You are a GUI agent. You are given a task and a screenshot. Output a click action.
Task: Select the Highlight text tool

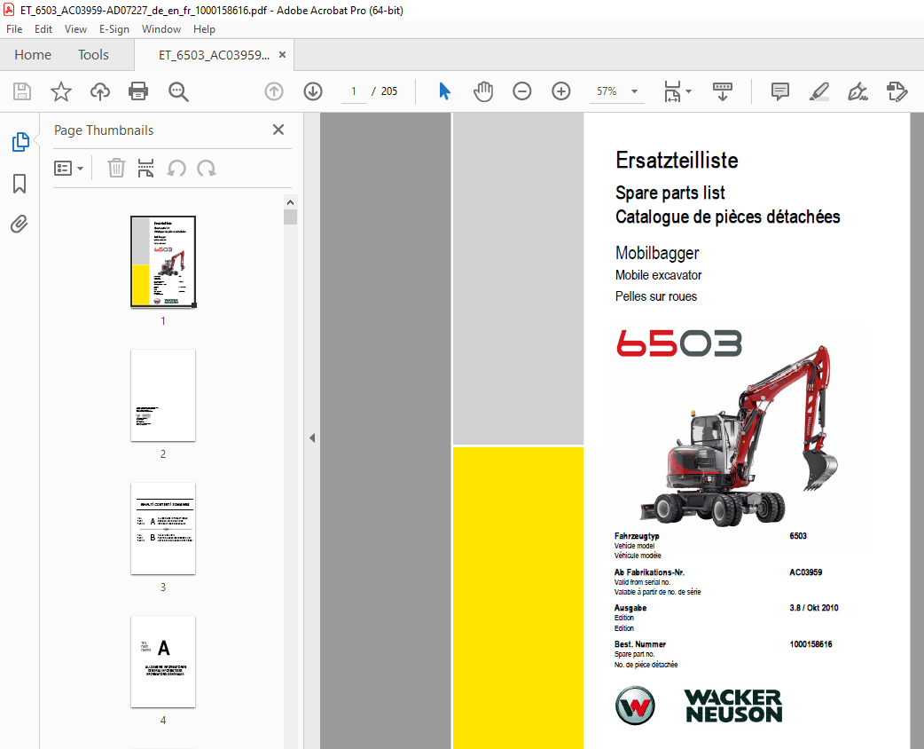click(x=818, y=91)
